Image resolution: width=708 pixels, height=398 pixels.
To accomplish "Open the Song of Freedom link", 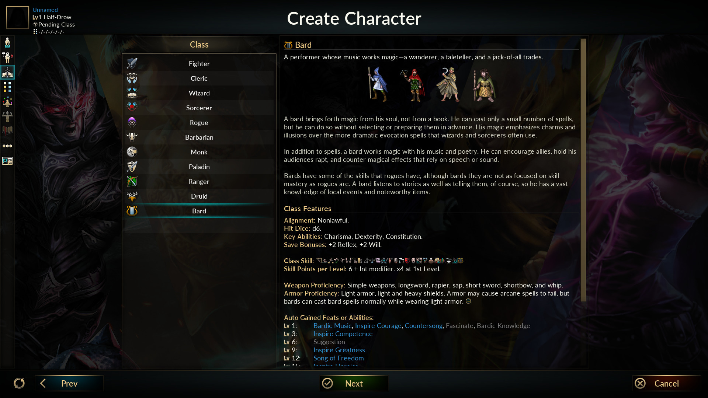I will pyautogui.click(x=339, y=358).
